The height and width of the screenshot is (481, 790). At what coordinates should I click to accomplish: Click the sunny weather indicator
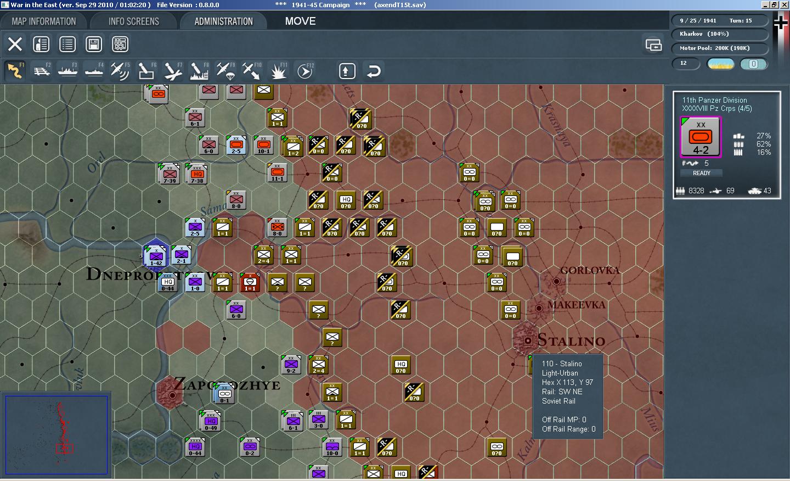(x=721, y=64)
